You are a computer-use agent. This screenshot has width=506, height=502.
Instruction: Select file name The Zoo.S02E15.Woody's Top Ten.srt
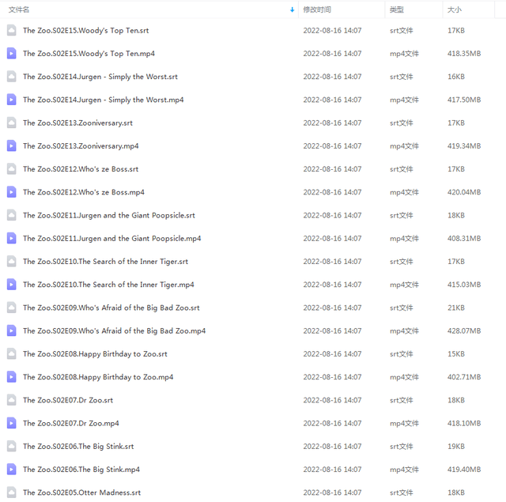[x=86, y=31]
